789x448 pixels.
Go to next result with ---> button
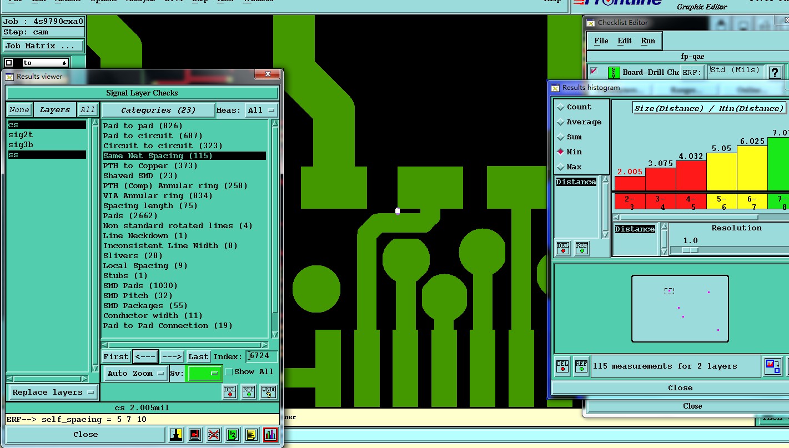point(172,356)
